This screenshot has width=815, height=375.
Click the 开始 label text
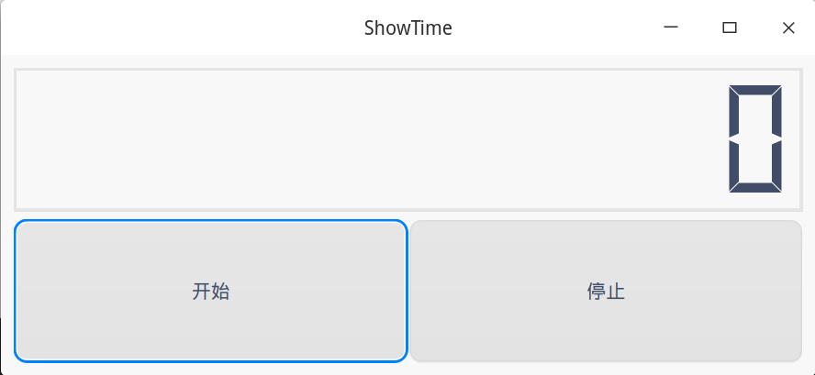(x=210, y=292)
